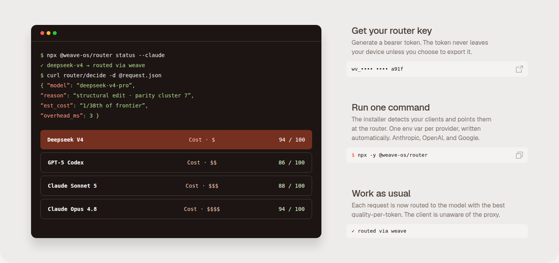
Task: Click 'Cost · $' in Deepseek row
Action: pos(202,140)
